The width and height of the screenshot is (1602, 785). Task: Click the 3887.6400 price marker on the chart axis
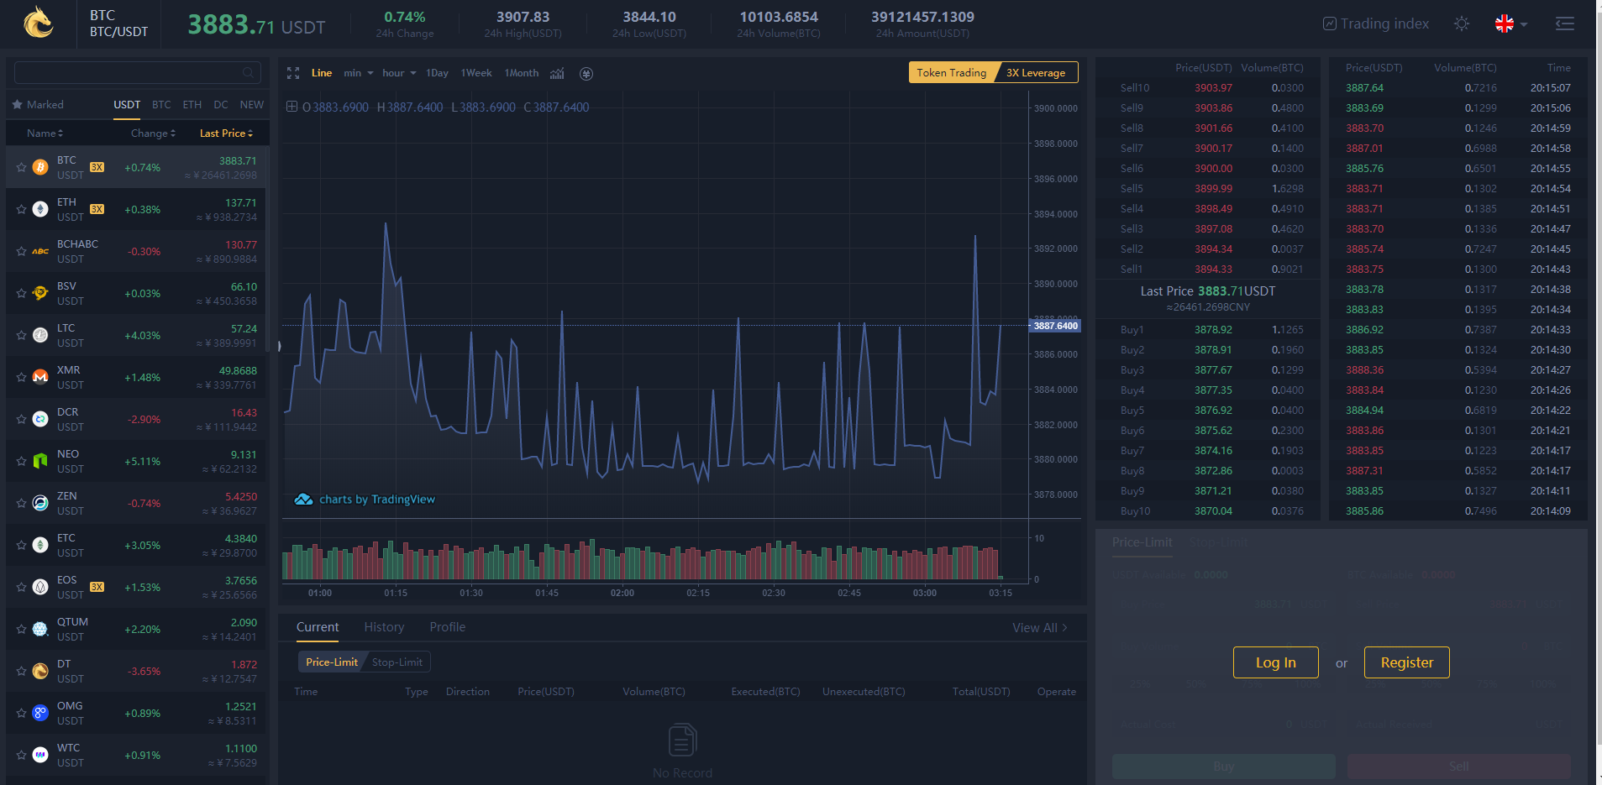(1055, 326)
